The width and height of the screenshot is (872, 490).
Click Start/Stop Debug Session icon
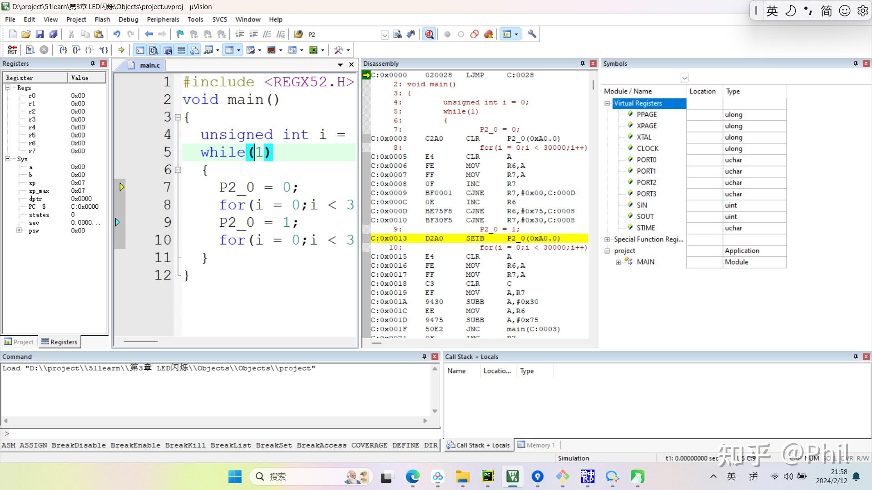(429, 34)
